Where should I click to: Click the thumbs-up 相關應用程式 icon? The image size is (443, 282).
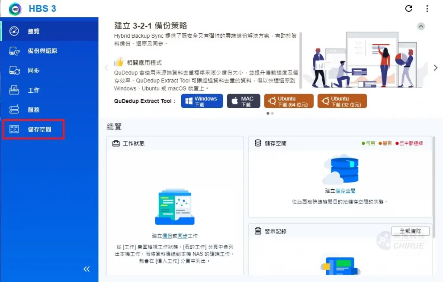[119, 62]
